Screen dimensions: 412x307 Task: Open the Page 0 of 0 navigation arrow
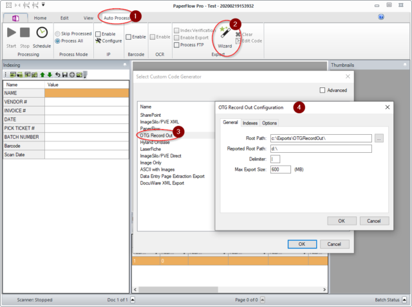click(x=263, y=300)
